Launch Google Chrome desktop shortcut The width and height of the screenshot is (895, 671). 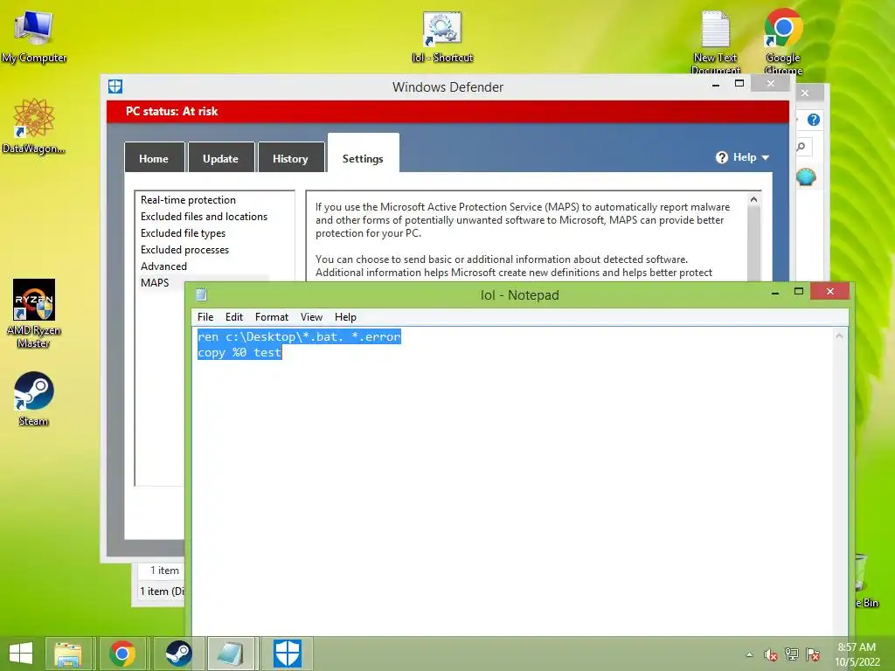click(783, 42)
